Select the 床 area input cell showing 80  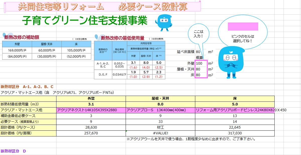[x=201, y=75]
